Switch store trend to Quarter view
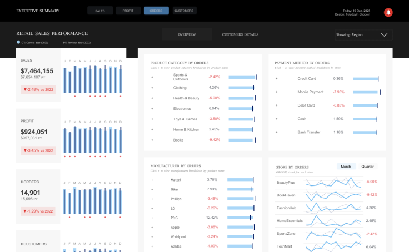Image resolution: width=409 pixels, height=252 pixels. (367, 167)
